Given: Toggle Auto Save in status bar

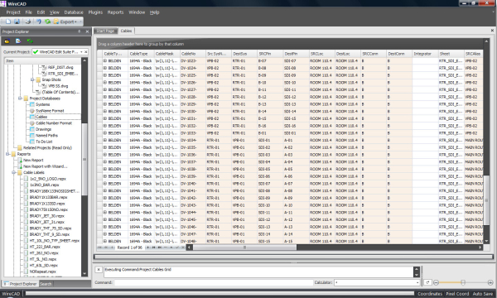Looking at the screenshot, I should pyautogui.click(x=483, y=294).
